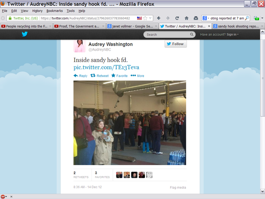Click the vertical scrollbar thumb
Viewport: 265px width, 199px height.
click(263, 78)
